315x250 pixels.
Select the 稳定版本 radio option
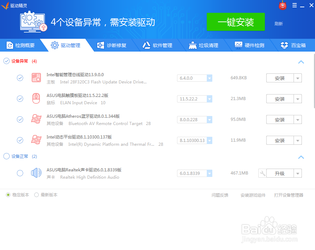click(8, 195)
